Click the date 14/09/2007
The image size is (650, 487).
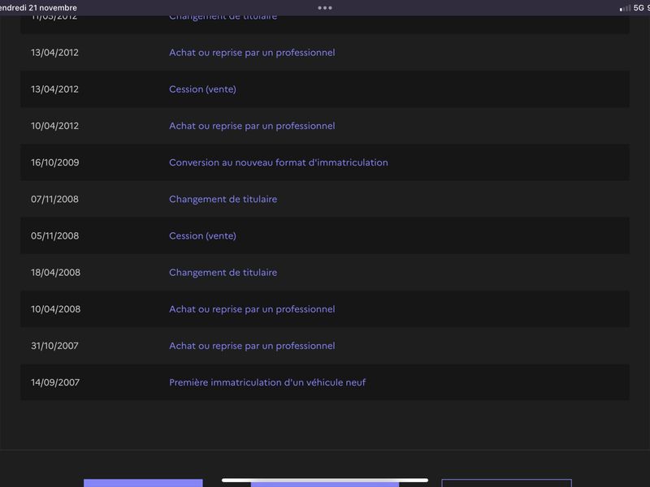[55, 382]
